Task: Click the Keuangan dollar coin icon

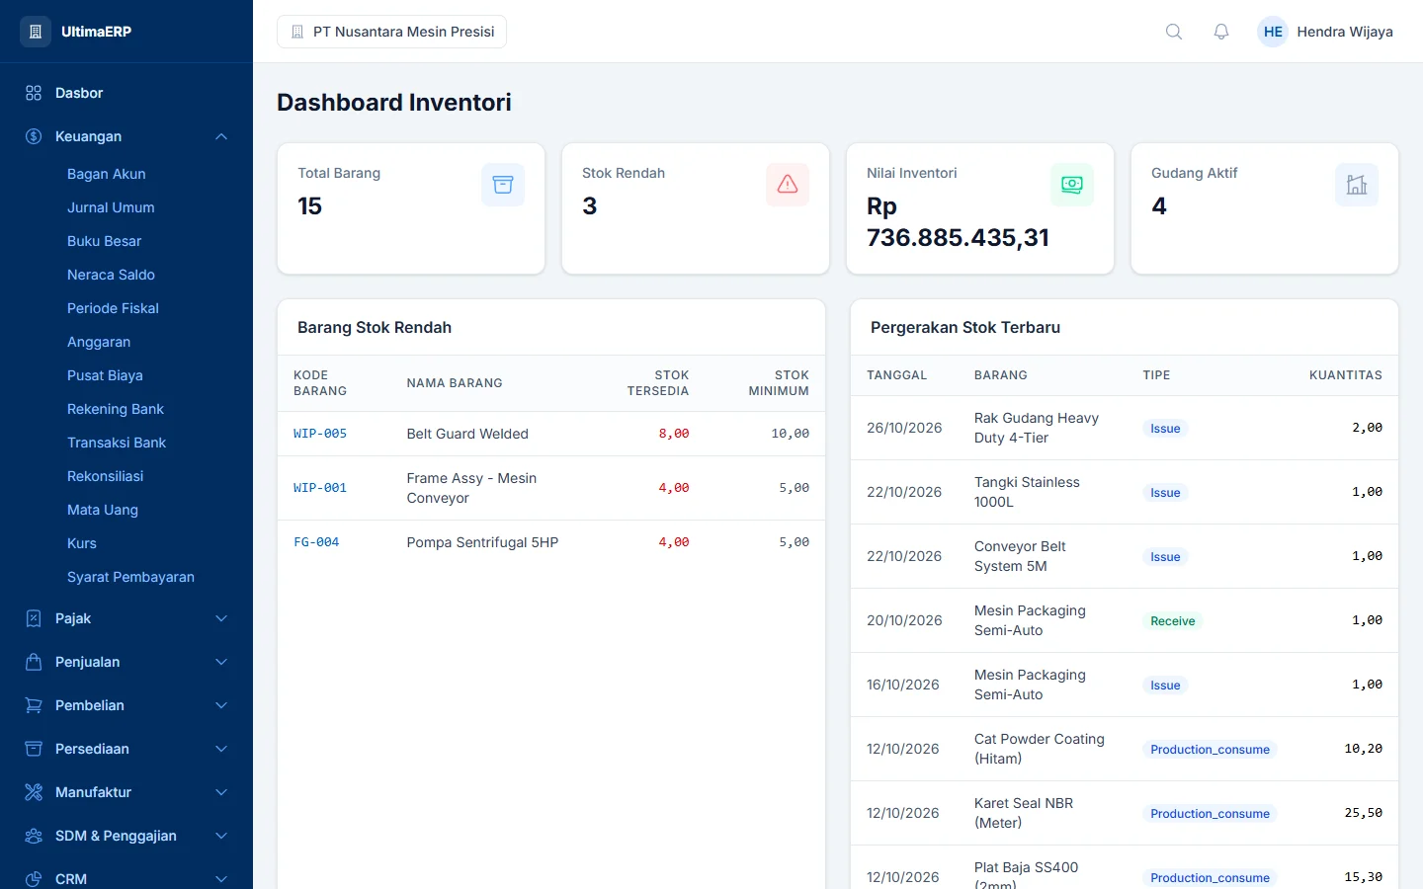Action: [x=34, y=136]
